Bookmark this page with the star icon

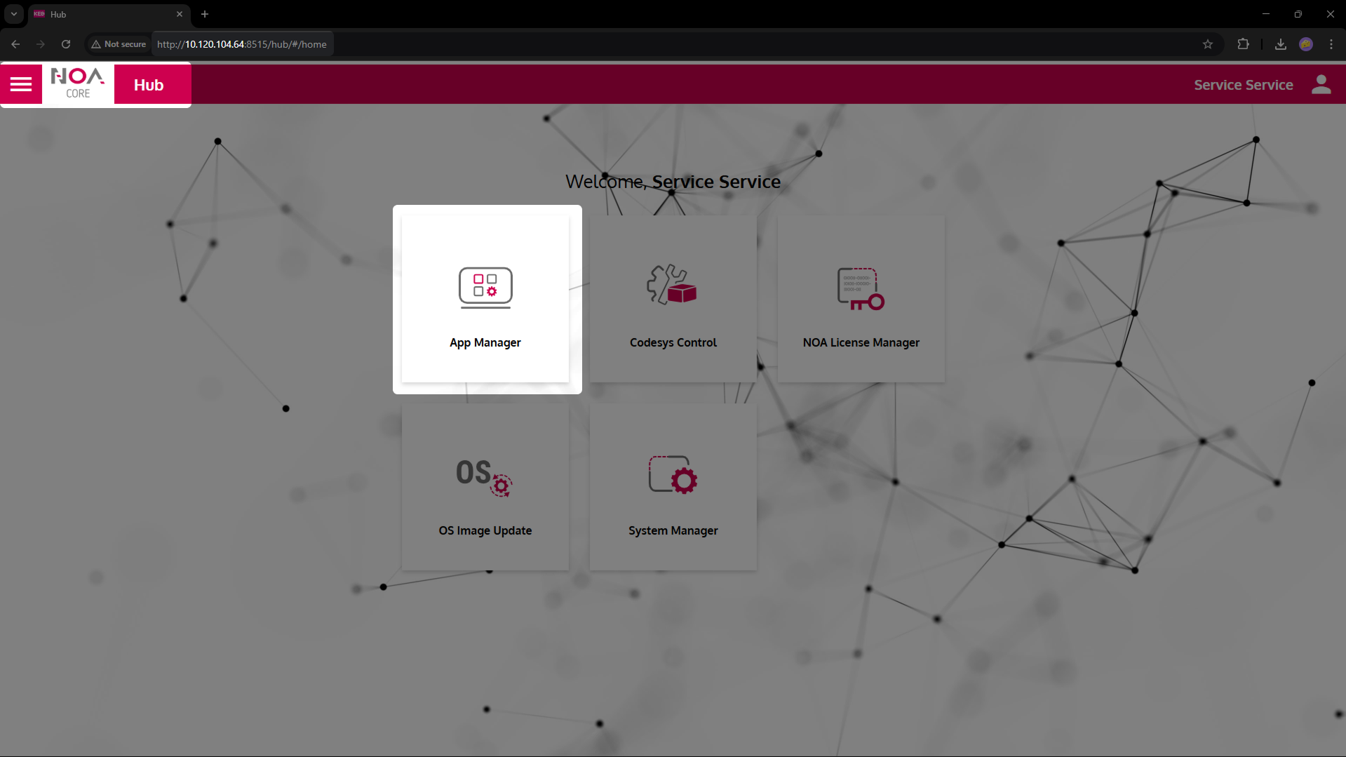[1208, 44]
